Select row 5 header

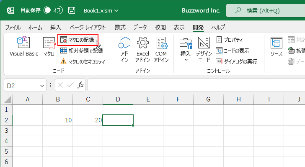tap(6, 152)
